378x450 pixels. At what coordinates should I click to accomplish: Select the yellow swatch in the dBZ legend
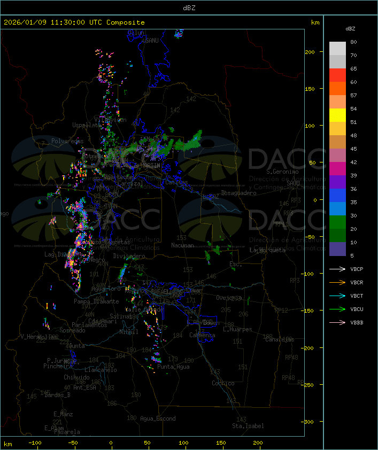point(337,115)
